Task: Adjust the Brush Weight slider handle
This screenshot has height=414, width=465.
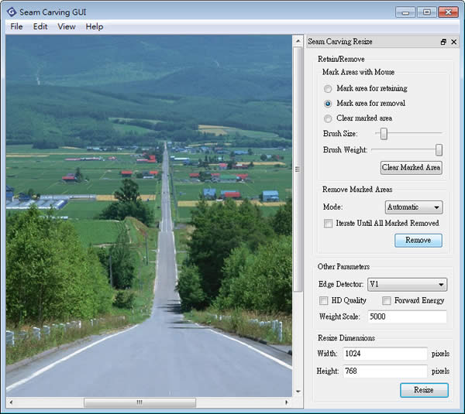Action: [x=439, y=150]
